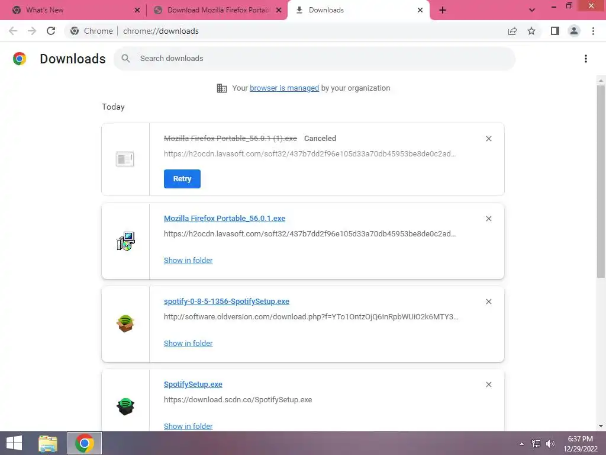606x455 pixels.
Task: Switch to Download Mozilla Firefox Portable tab
Action: [217, 10]
